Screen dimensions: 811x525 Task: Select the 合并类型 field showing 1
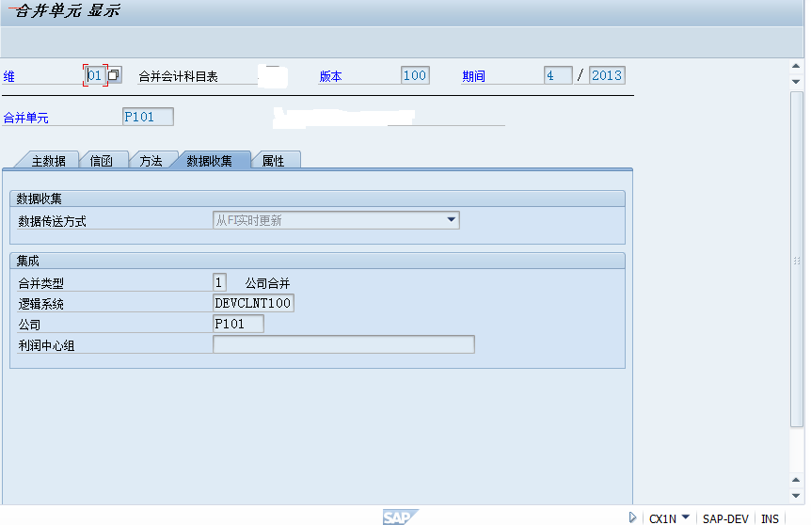(x=219, y=282)
